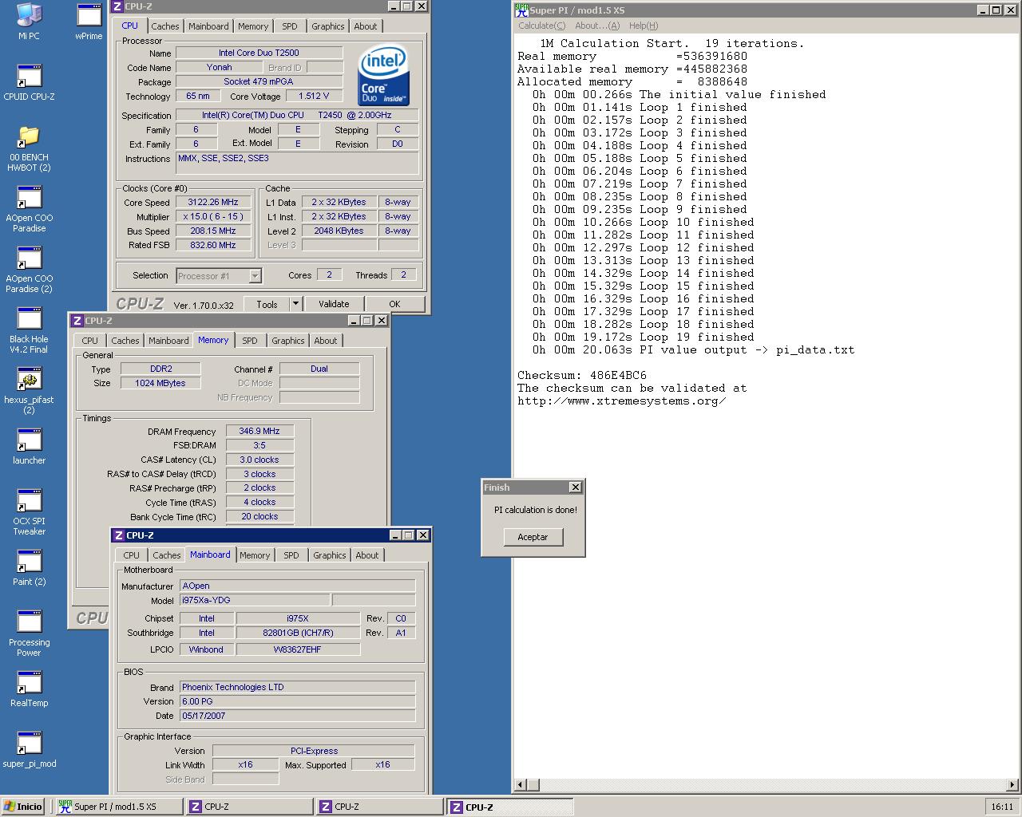Activate the pressed third CPU-Z taskbar button
The width and height of the screenshot is (1022, 817).
(509, 807)
